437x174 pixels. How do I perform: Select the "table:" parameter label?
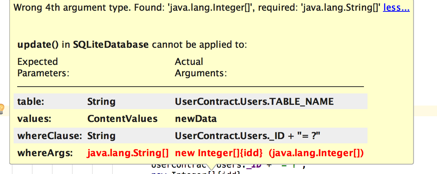pyautogui.click(x=30, y=102)
